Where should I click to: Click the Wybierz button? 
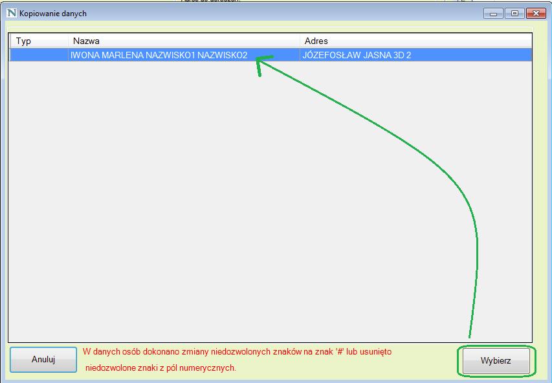coord(496,360)
